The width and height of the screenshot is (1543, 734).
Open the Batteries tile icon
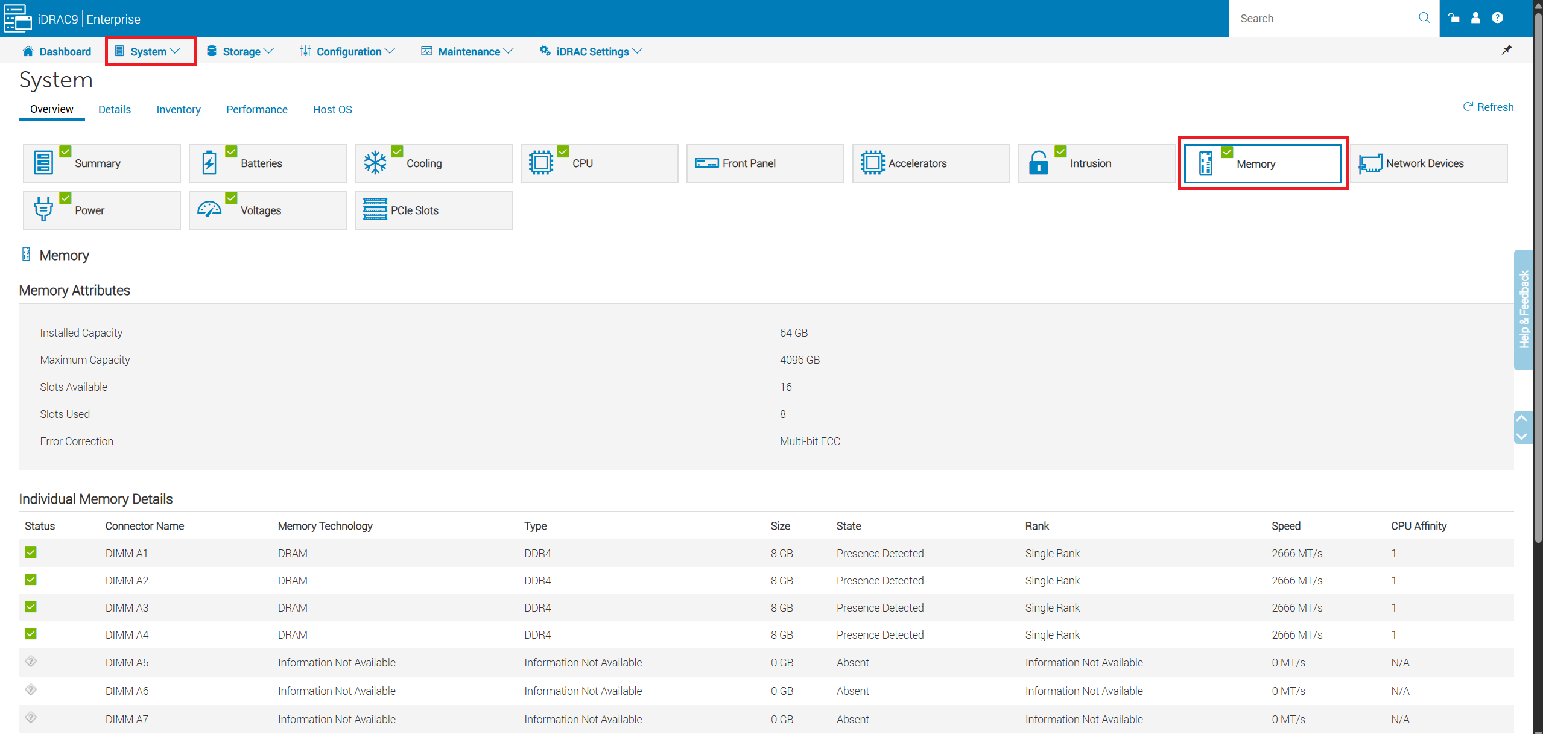(x=209, y=163)
